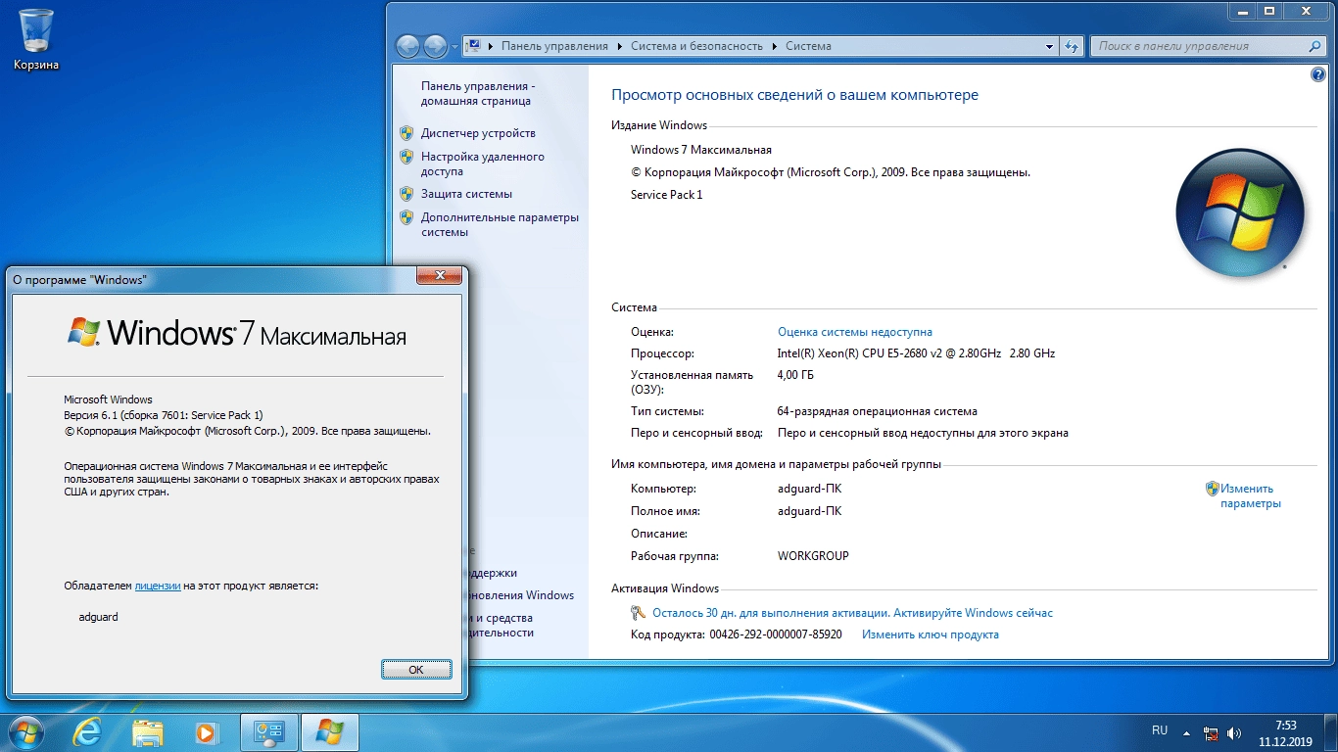Screen dimensions: 1338x752
Task: Show hidden tray icons arrow
Action: tap(1186, 732)
